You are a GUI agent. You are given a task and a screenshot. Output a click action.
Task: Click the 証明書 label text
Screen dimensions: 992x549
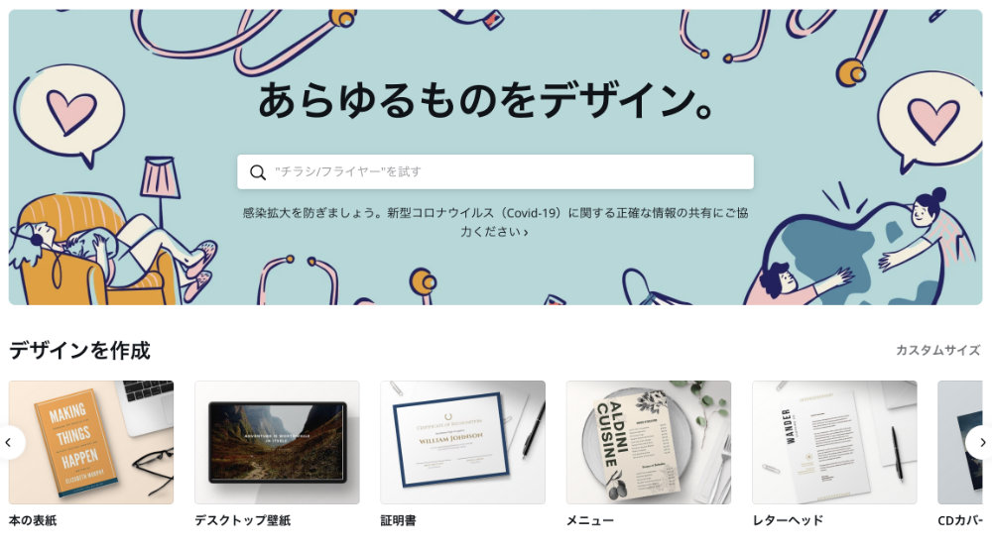click(x=398, y=520)
